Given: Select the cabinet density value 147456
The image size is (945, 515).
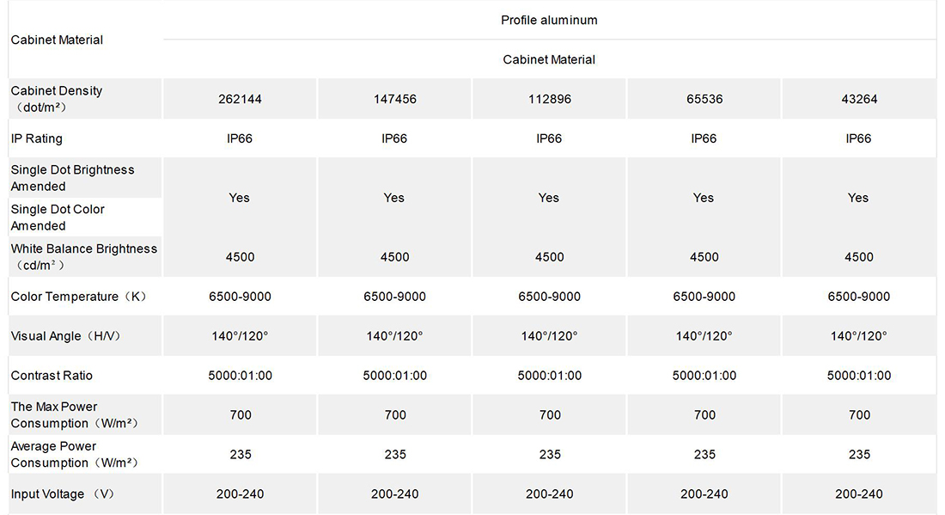Looking at the screenshot, I should [395, 99].
